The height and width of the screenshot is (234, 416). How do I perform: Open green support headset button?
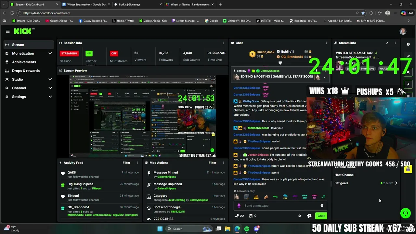[x=405, y=213]
